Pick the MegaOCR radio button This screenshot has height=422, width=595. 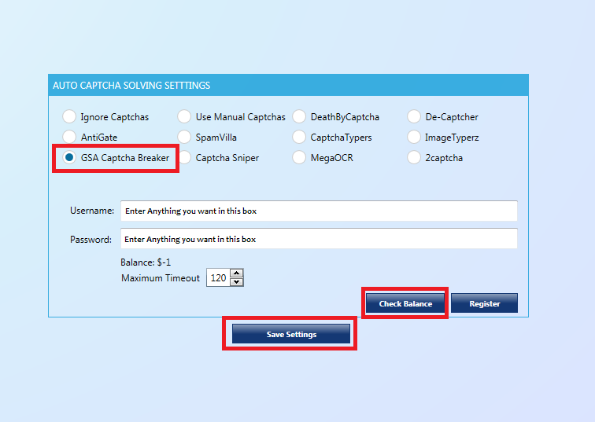pos(299,158)
